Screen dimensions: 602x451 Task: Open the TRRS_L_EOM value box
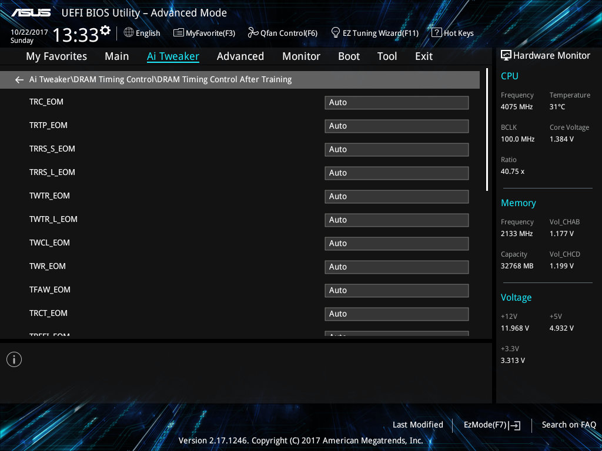[397, 173]
